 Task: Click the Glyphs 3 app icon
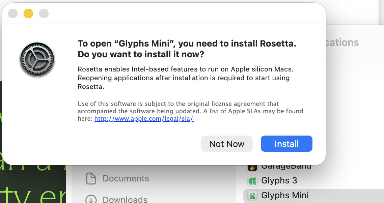tap(252, 181)
